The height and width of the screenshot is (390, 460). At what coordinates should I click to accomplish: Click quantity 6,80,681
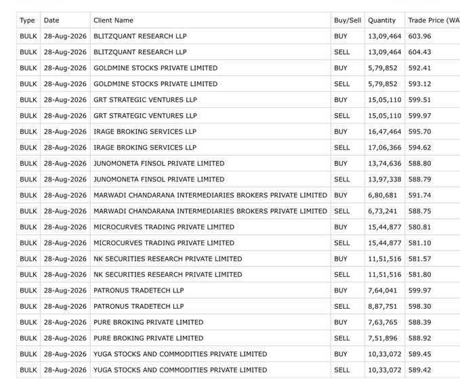point(383,195)
